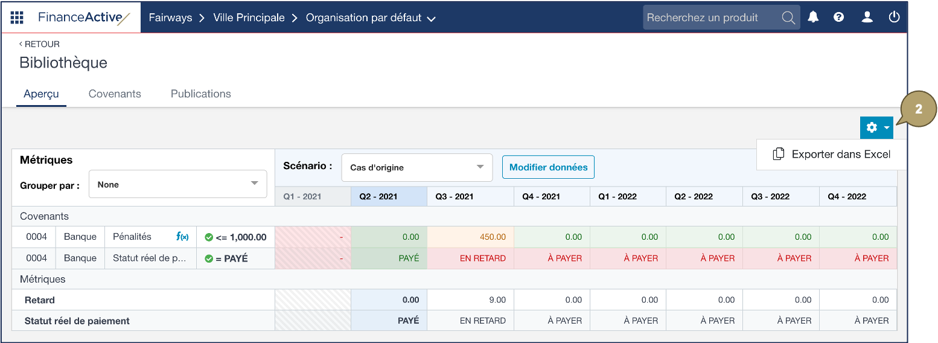
Task: Click À PAYER red cell under Q4 - 2022
Action: 858,258
